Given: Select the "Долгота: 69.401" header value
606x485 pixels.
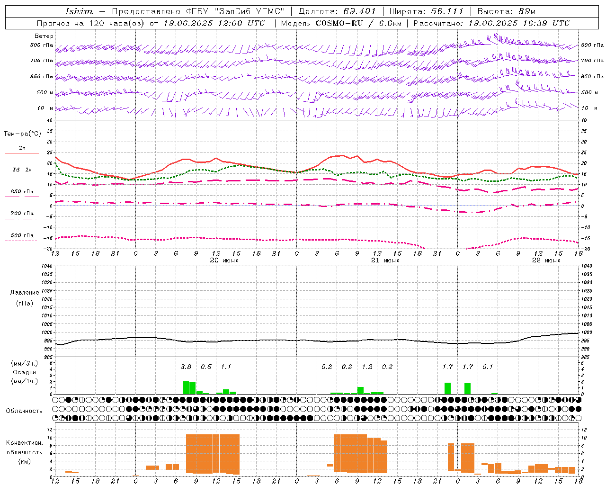Looking at the screenshot, I should 337,11.
